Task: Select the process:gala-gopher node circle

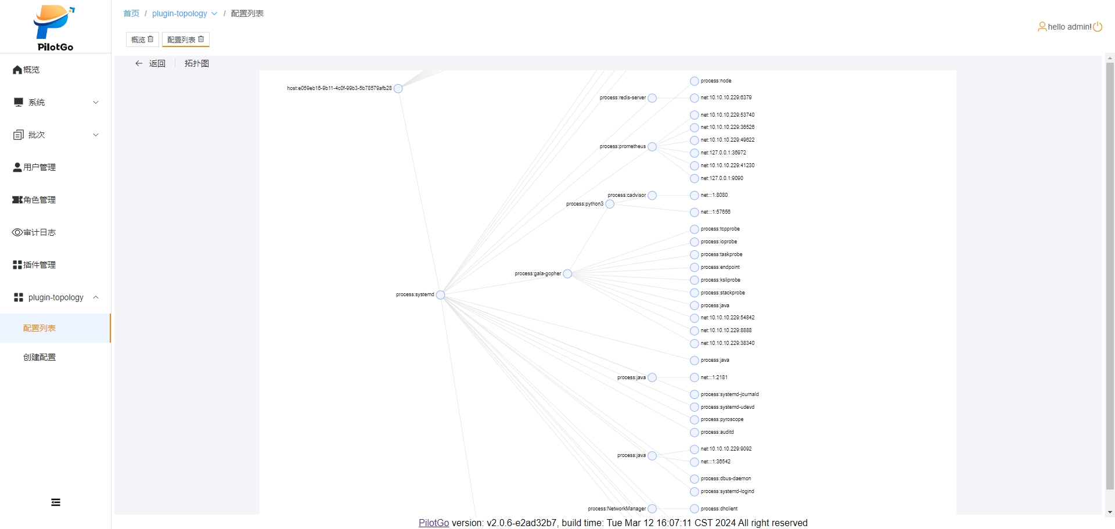Action: click(x=567, y=274)
